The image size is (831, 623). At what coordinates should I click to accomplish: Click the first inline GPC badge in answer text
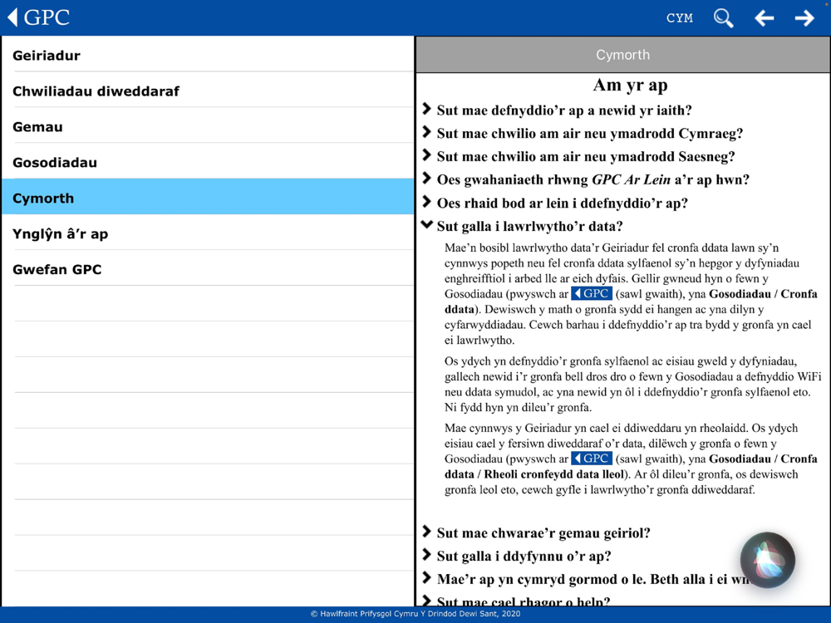coord(592,293)
